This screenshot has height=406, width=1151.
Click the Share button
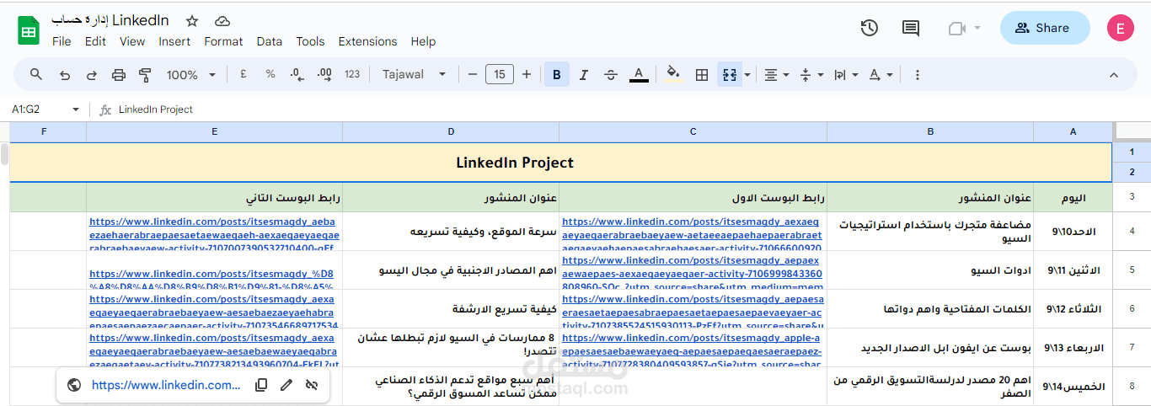[1043, 28]
